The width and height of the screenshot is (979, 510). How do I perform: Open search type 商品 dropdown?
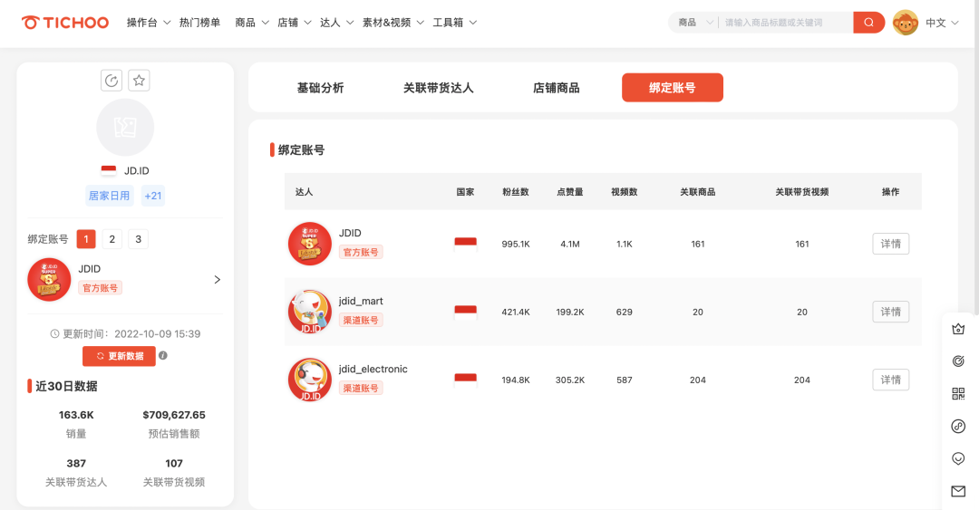click(x=695, y=23)
